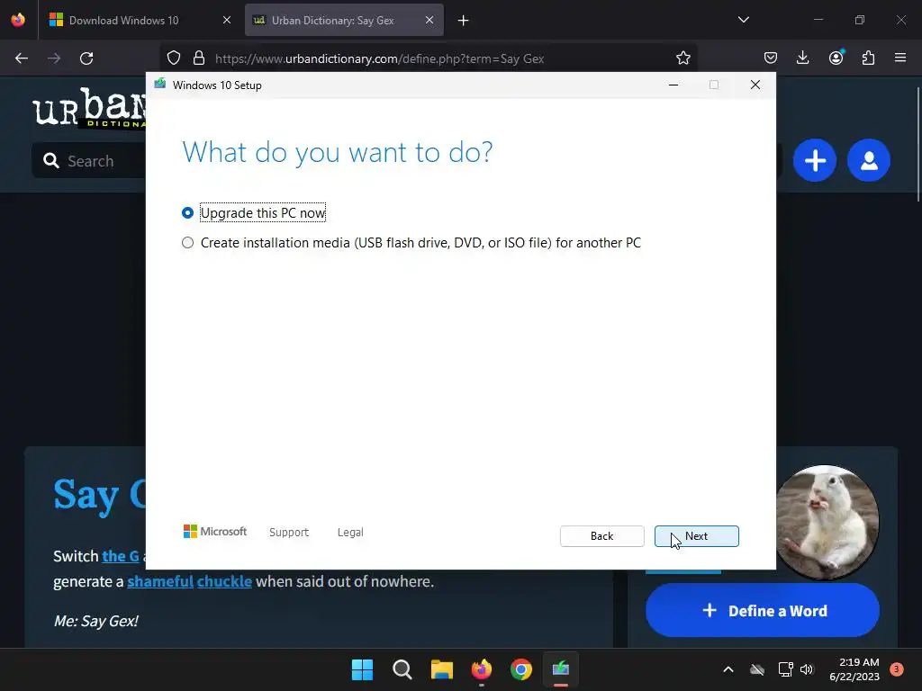Open the 'shameful' link in definition
Screen dimensions: 922x691
tap(160, 581)
